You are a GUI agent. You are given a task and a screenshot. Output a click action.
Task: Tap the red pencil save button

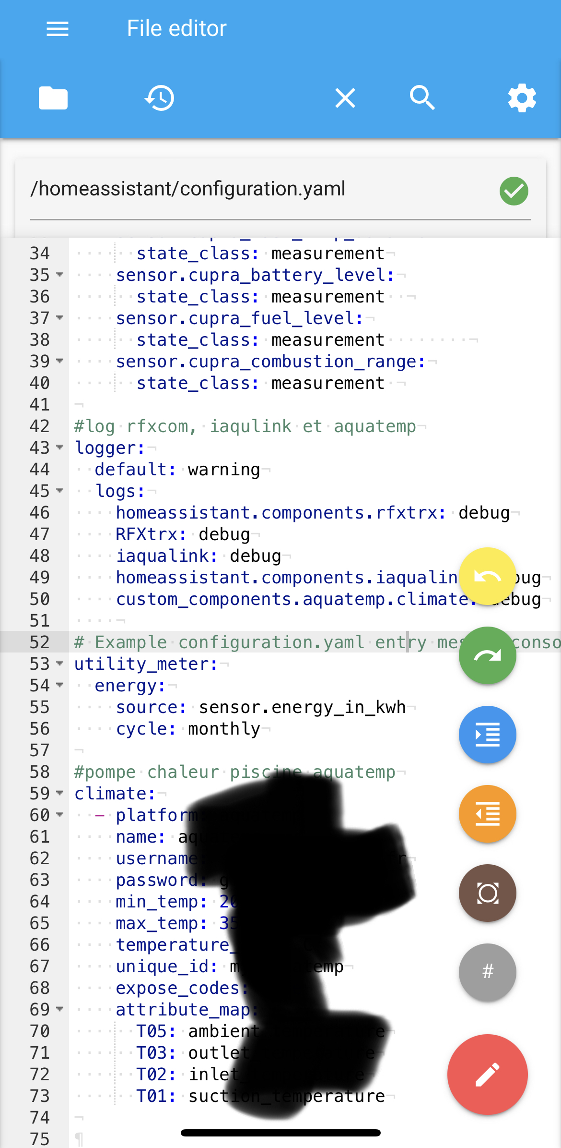(x=487, y=1075)
